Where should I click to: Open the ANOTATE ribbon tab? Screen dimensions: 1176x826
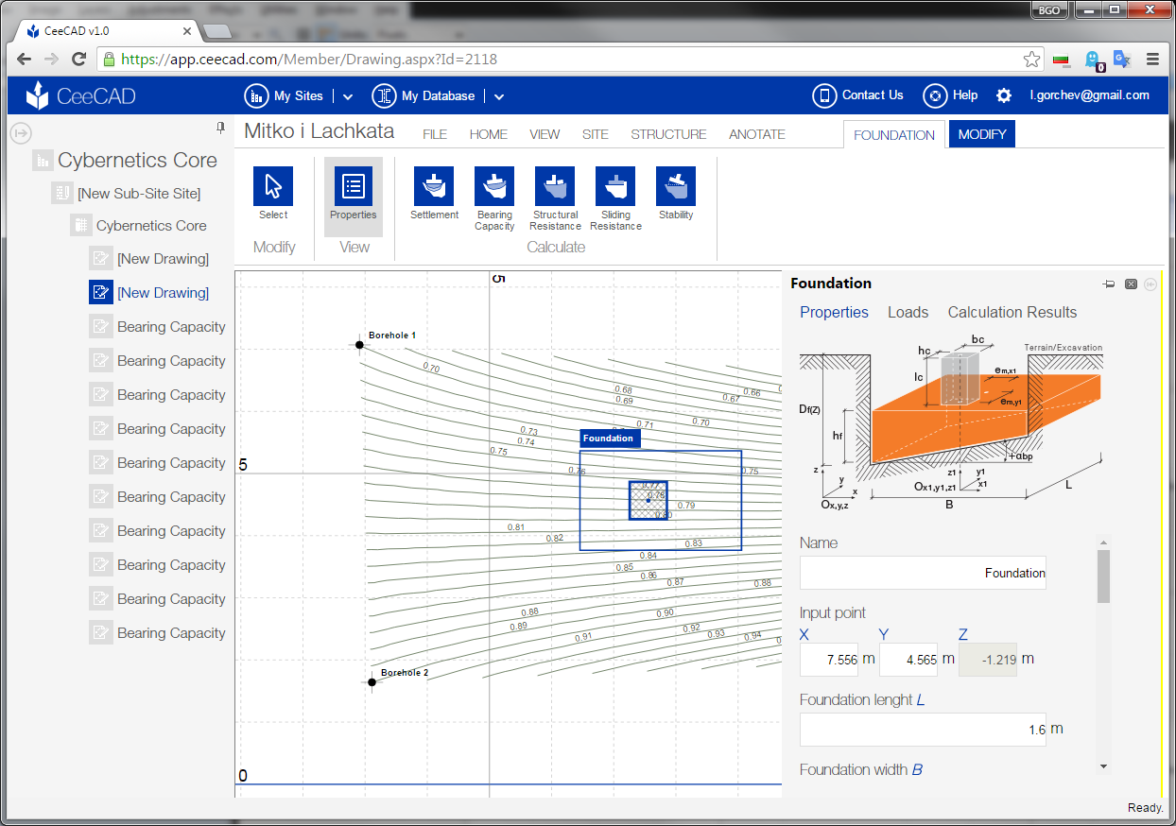757,134
